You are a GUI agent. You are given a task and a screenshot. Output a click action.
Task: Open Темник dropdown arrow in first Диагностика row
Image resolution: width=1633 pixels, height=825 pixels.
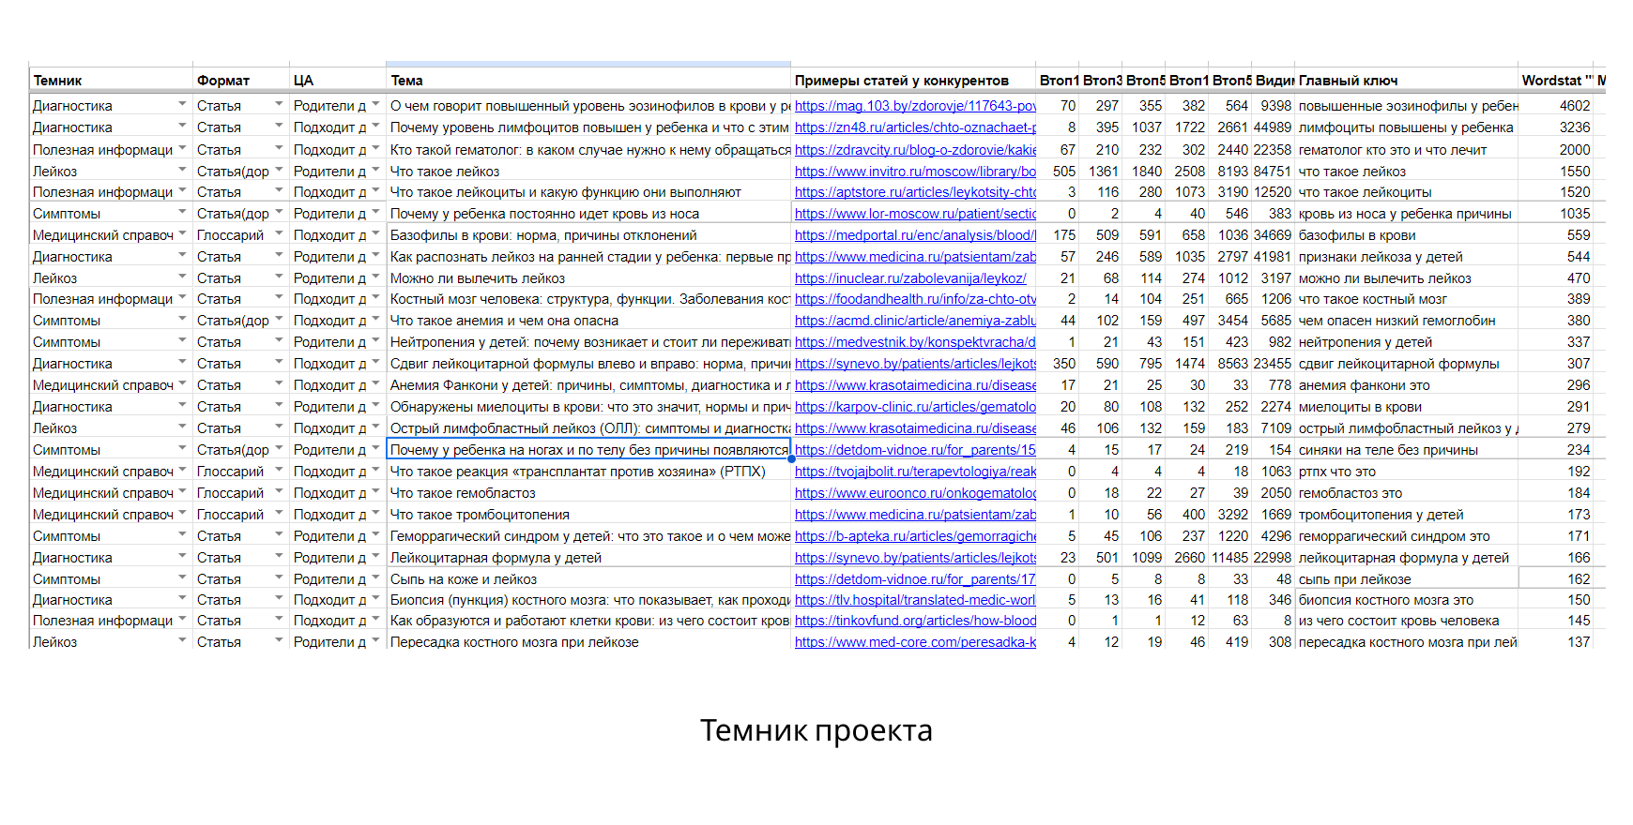(x=182, y=104)
